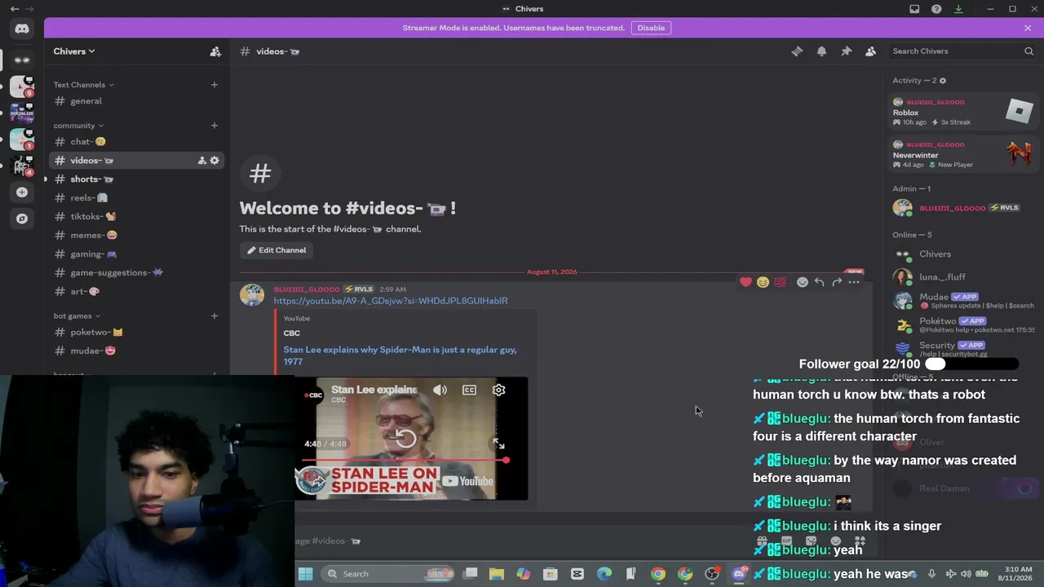The height and width of the screenshot is (587, 1044).
Task: Open the Discord help icon
Action: click(x=936, y=9)
